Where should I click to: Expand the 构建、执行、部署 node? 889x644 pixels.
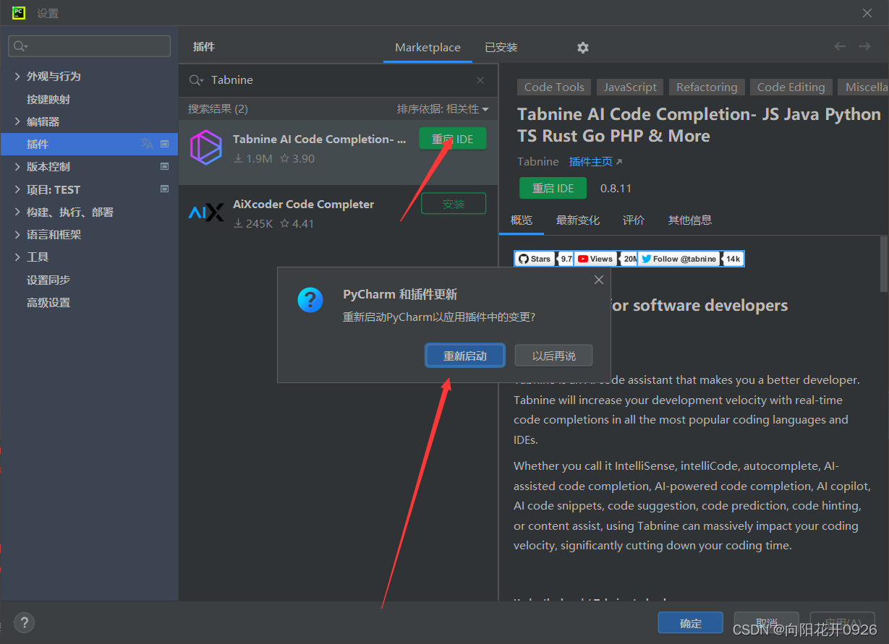17,212
